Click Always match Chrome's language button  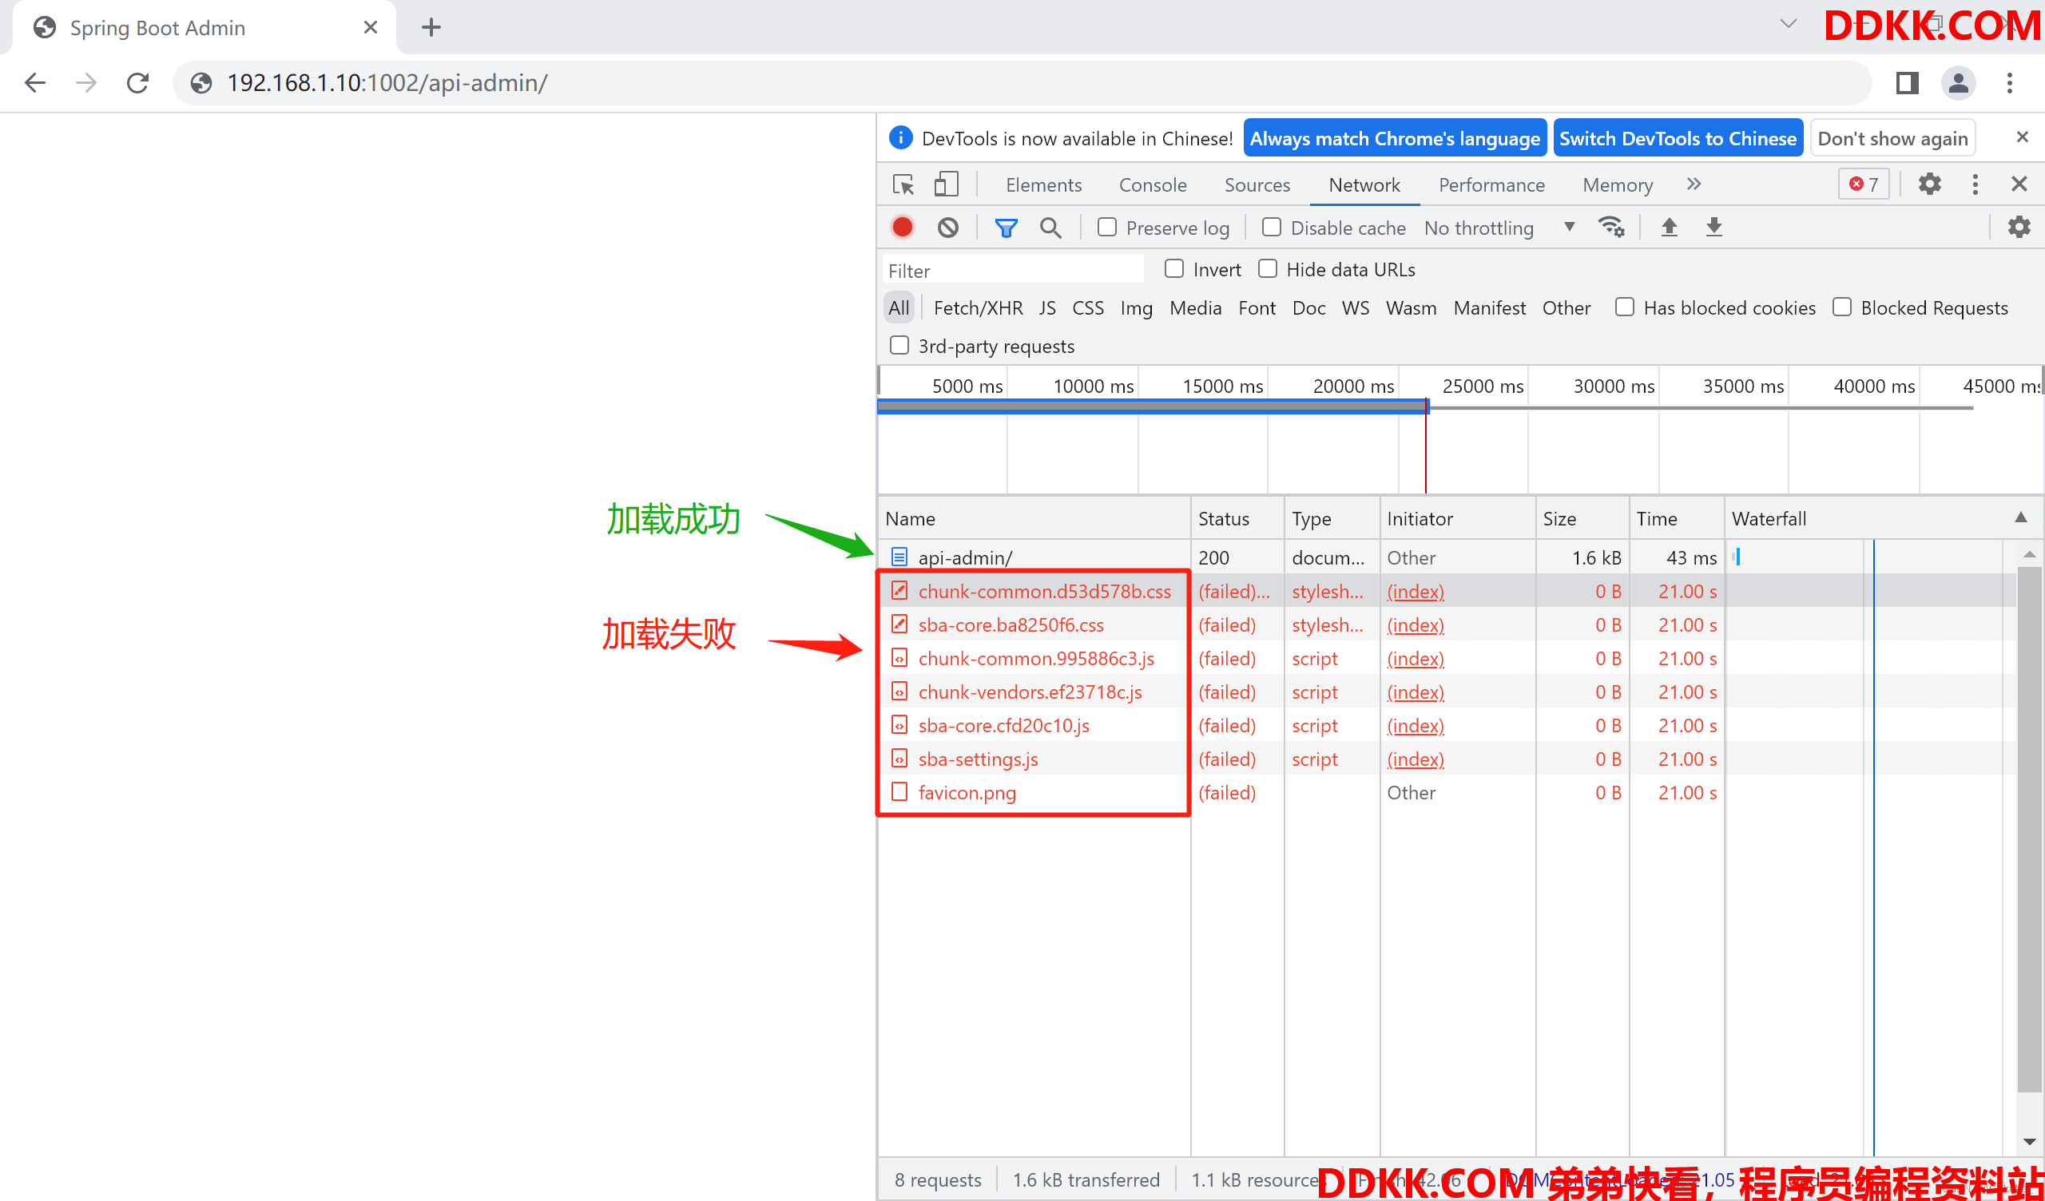pos(1394,138)
